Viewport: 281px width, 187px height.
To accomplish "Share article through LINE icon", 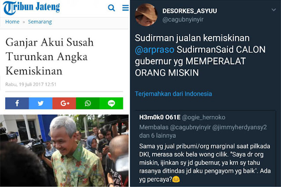I will click(x=111, y=103).
